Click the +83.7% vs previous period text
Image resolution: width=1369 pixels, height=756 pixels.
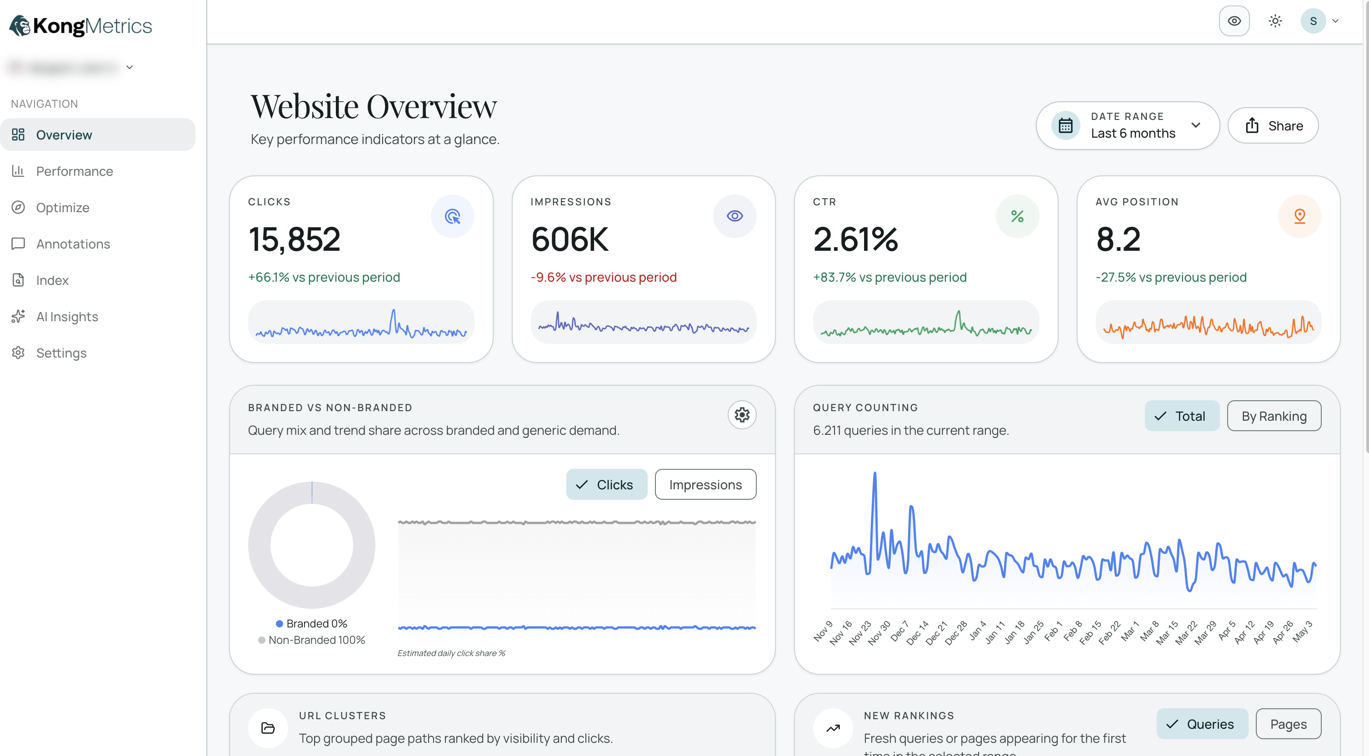pyautogui.click(x=889, y=277)
